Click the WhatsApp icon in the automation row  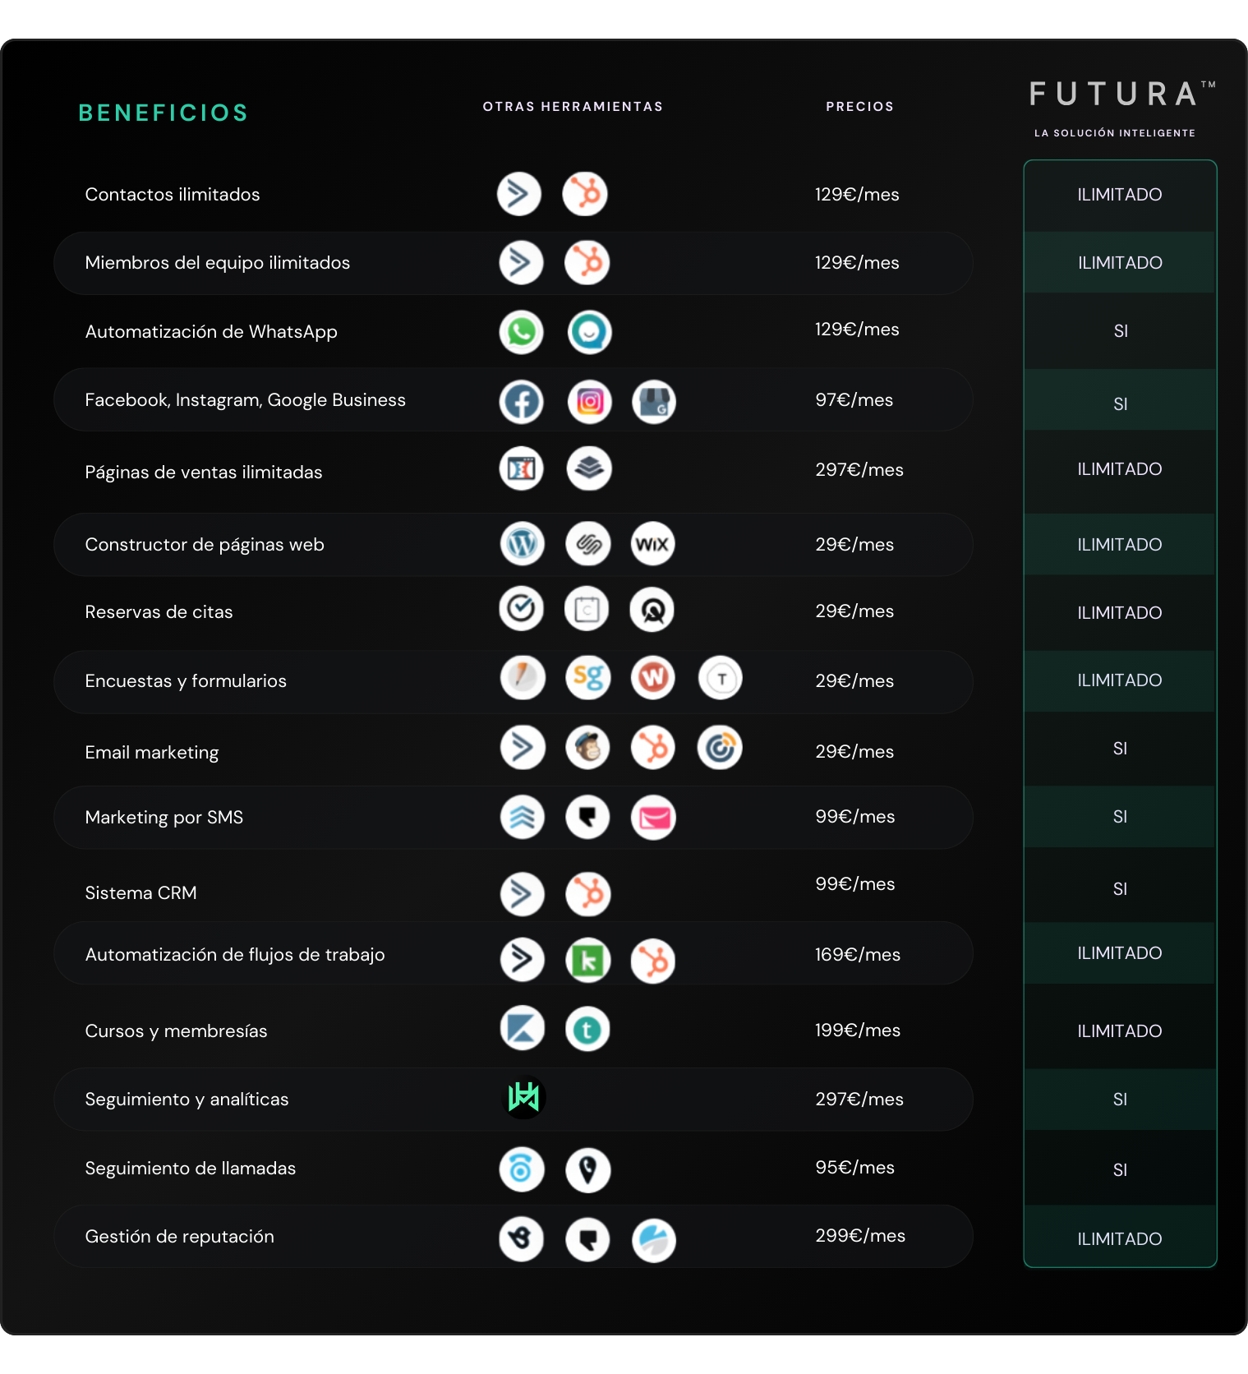tap(521, 332)
